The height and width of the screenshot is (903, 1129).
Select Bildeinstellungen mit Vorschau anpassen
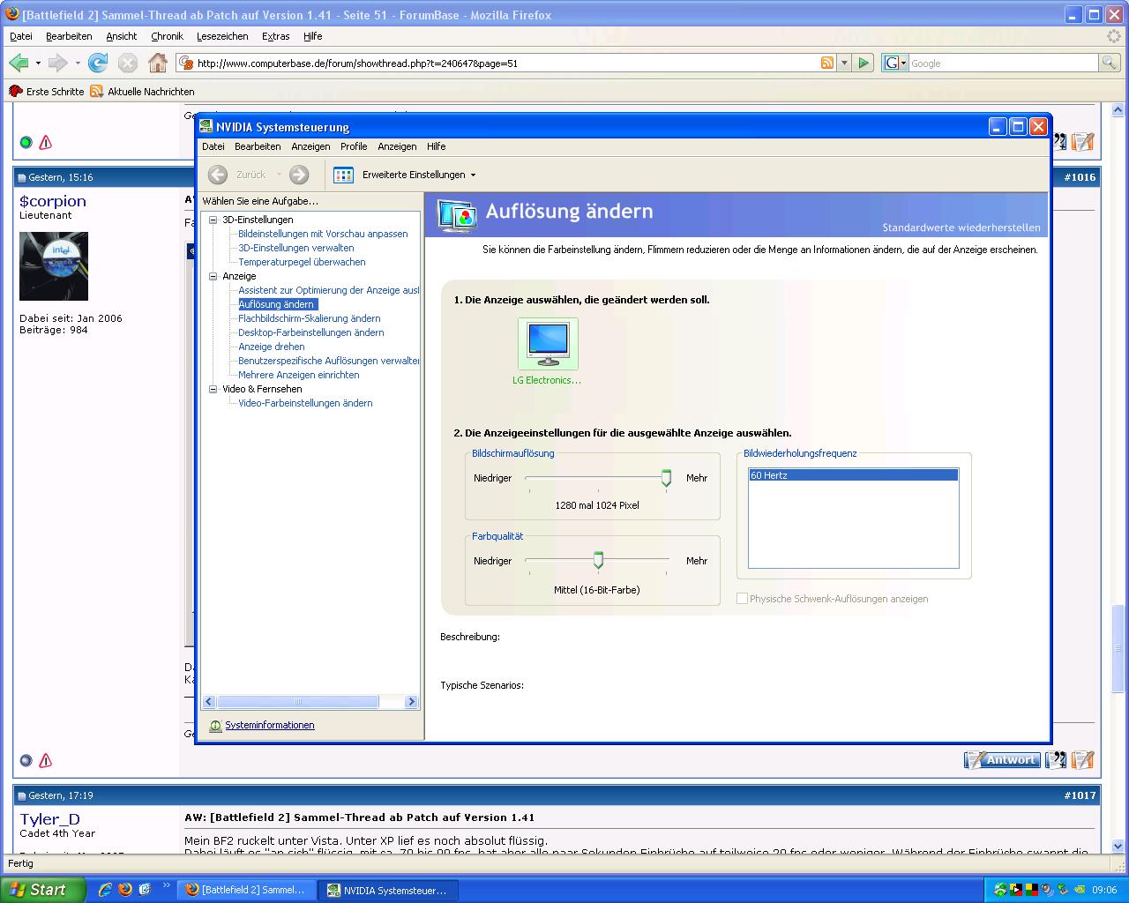pyautogui.click(x=323, y=234)
